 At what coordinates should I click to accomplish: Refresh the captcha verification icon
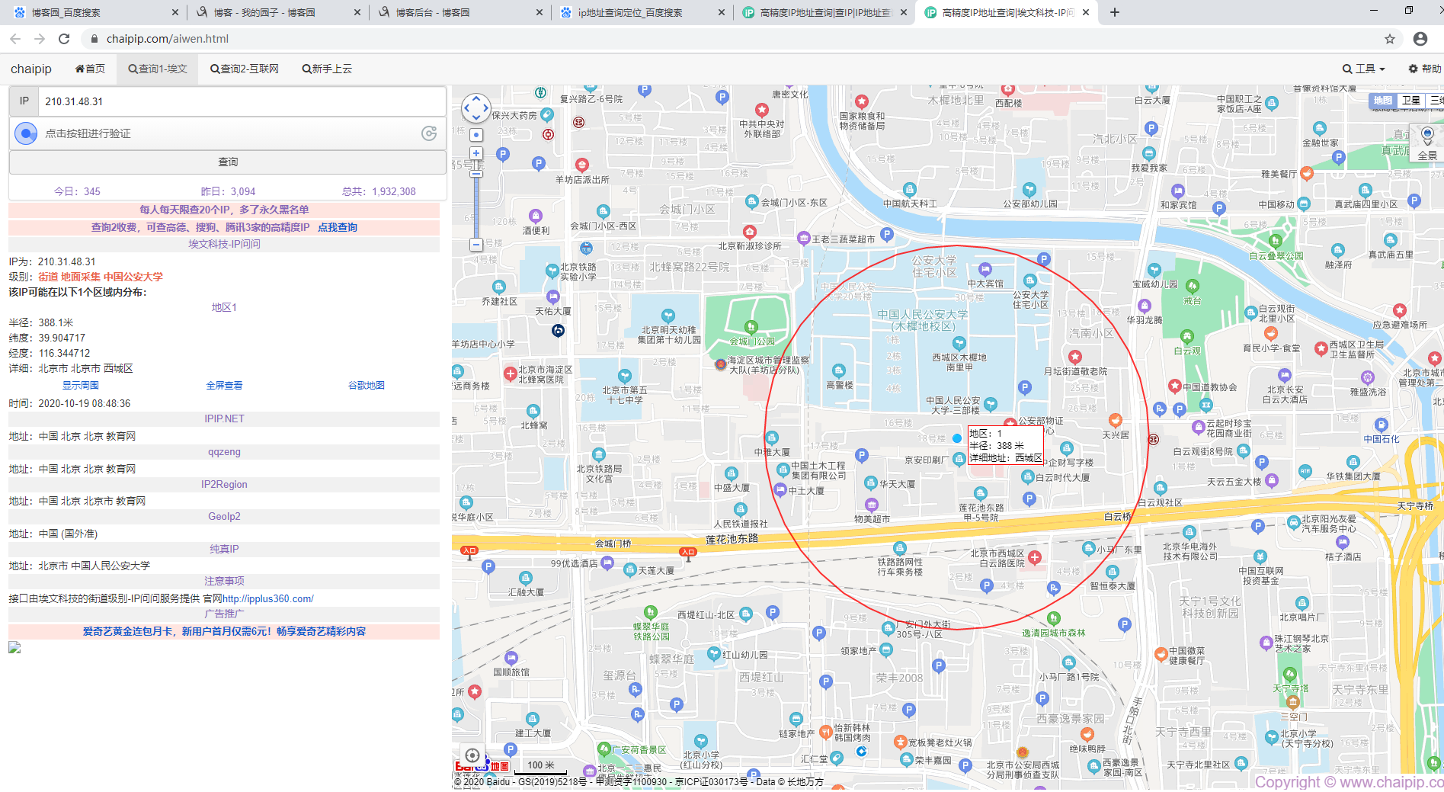pyautogui.click(x=429, y=133)
